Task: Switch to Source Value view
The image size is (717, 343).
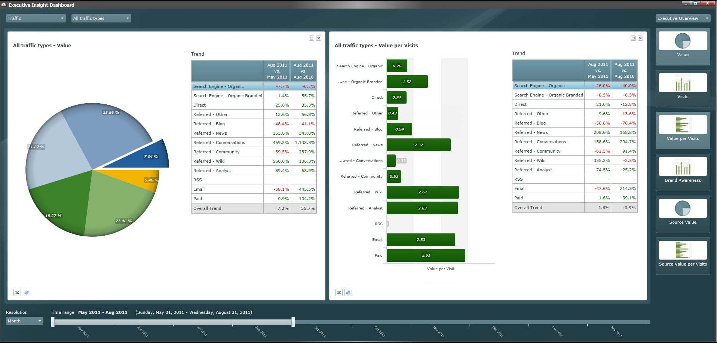Action: (x=683, y=209)
